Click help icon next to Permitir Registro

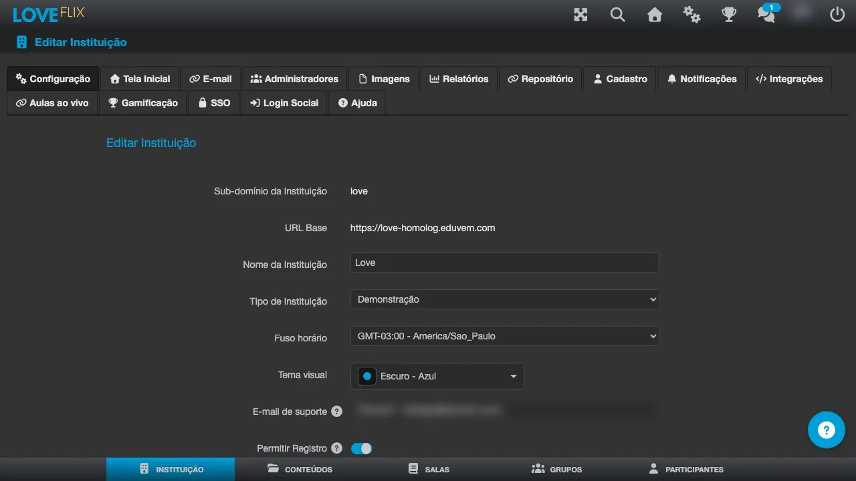(x=337, y=448)
